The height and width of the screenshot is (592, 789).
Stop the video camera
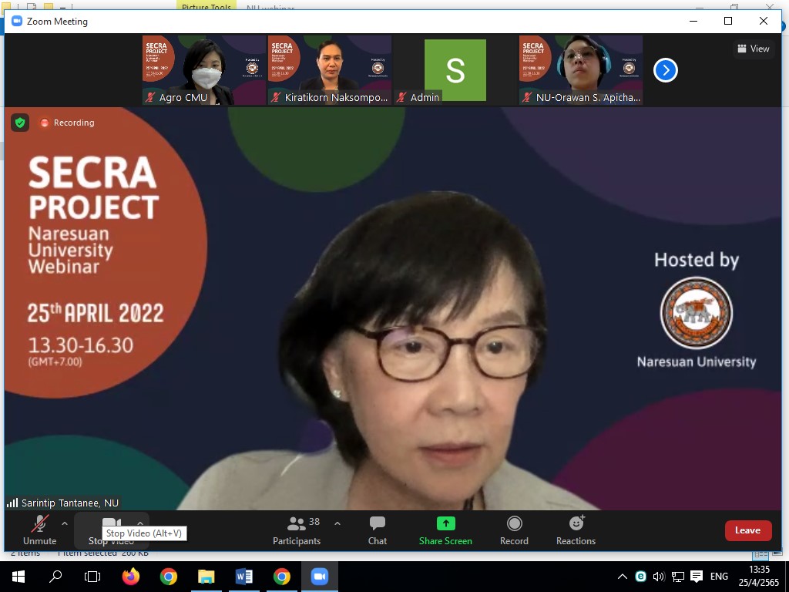click(x=111, y=530)
